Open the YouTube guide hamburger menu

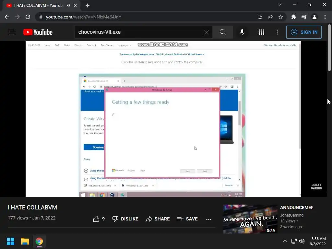(12, 32)
